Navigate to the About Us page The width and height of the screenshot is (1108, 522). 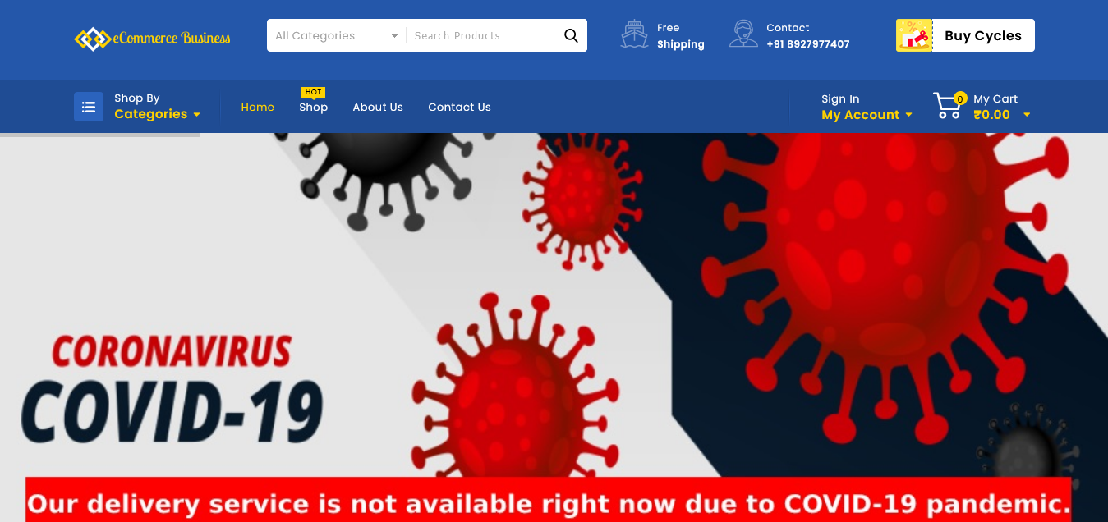point(378,107)
